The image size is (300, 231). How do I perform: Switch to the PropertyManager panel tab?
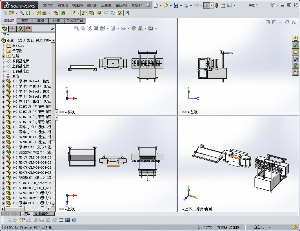tap(12, 29)
